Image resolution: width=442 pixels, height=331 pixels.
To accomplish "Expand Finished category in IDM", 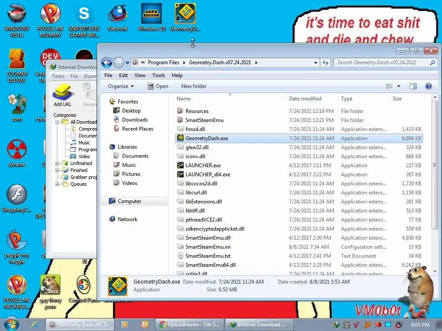I will point(57,170).
